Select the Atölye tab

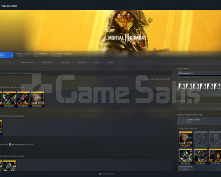[97, 62]
